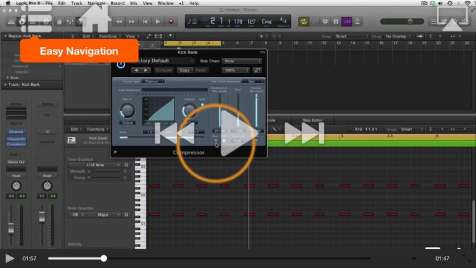Toggle compressor plugin power button

[121, 64]
